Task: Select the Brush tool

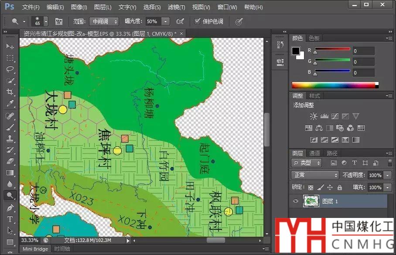Action: click(10, 127)
